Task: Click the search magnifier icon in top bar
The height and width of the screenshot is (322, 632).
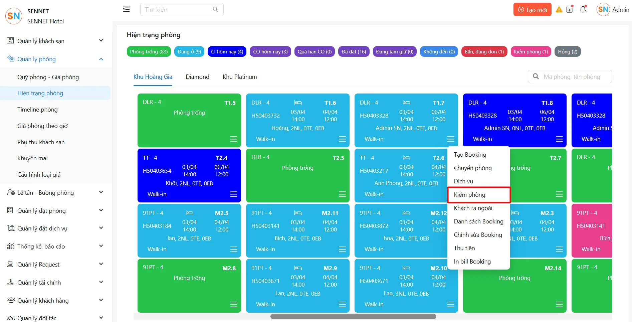Action: pyautogui.click(x=216, y=9)
